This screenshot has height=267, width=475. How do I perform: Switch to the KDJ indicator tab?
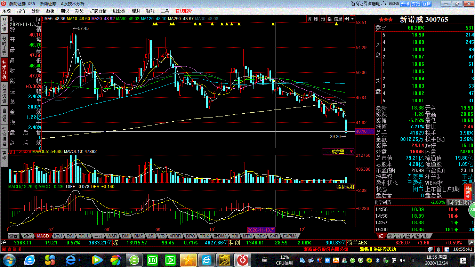(58, 236)
